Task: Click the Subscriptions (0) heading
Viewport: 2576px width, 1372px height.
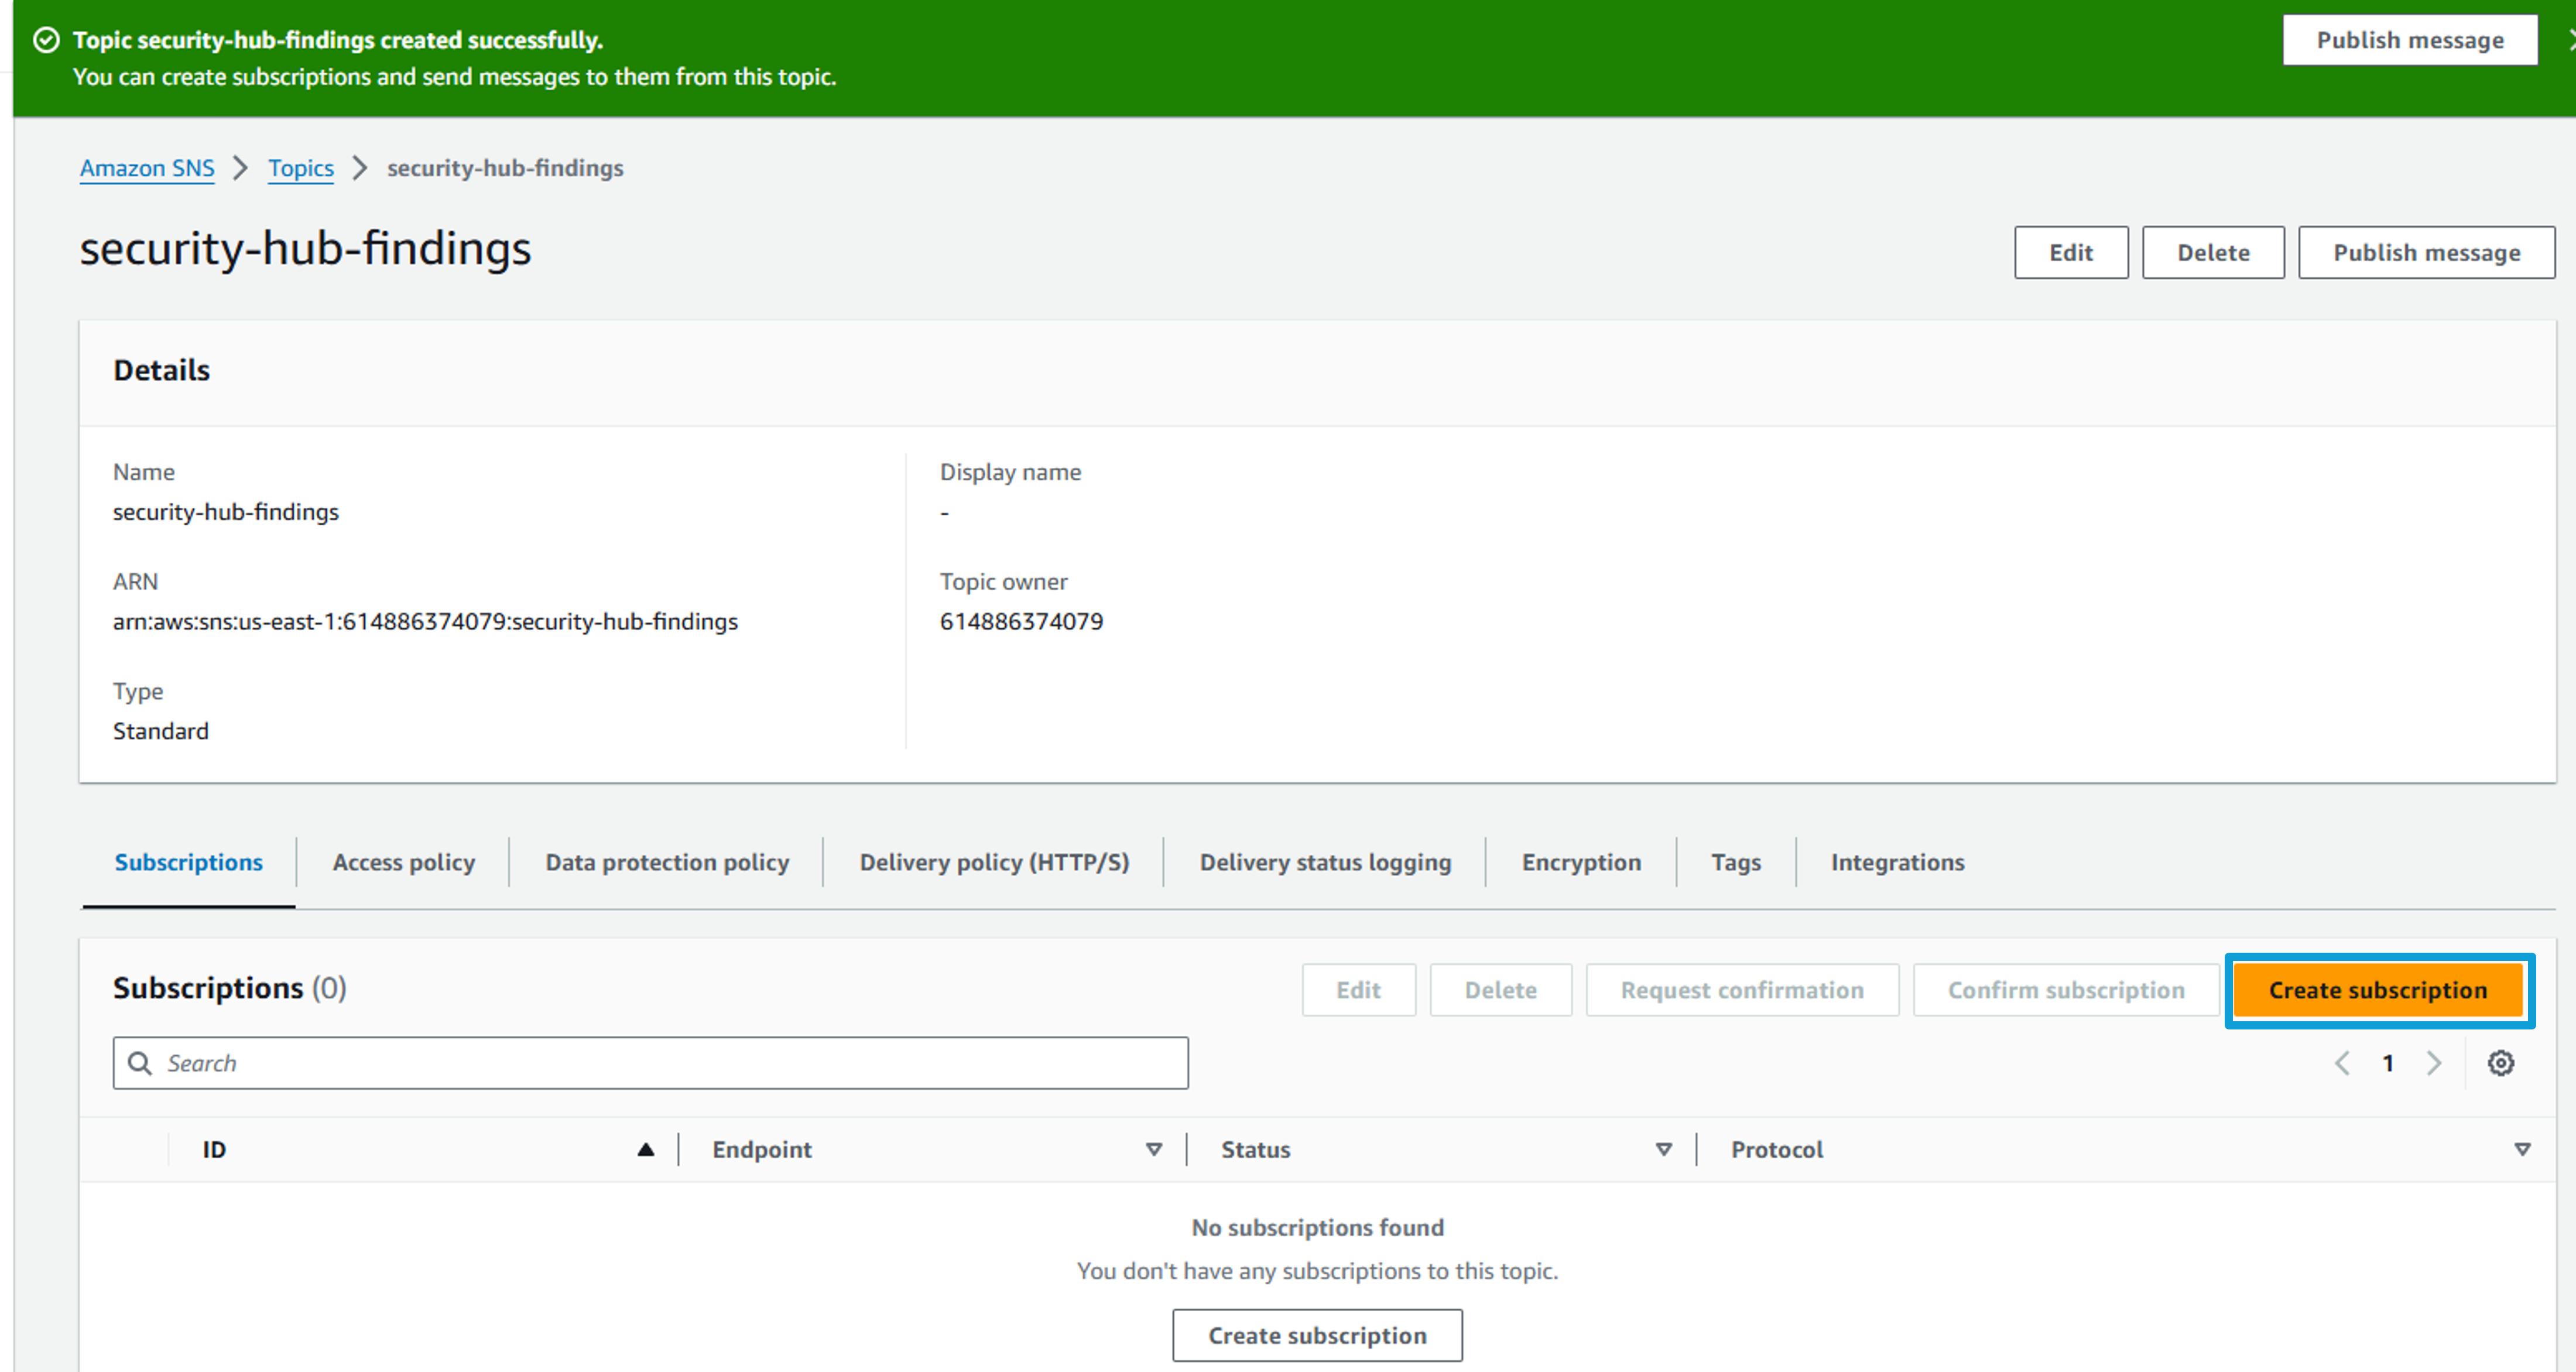Action: coord(230,988)
